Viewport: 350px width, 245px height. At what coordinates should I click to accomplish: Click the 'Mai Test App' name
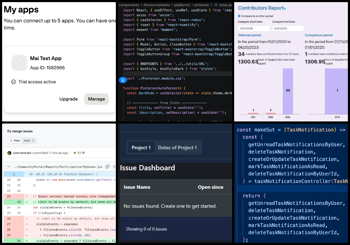[x=46, y=58]
